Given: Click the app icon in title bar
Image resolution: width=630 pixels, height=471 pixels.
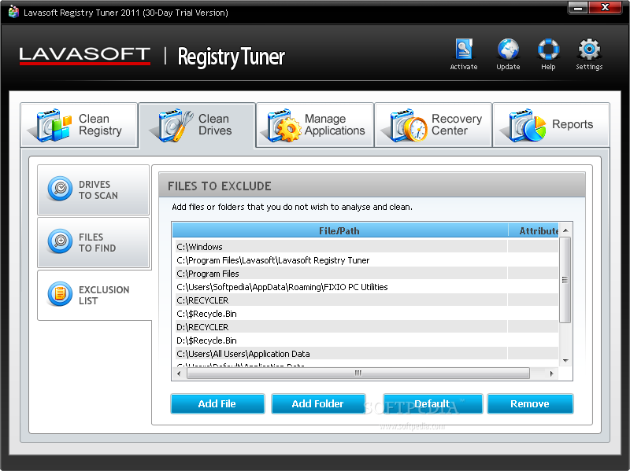Looking at the screenshot, I should [13, 12].
